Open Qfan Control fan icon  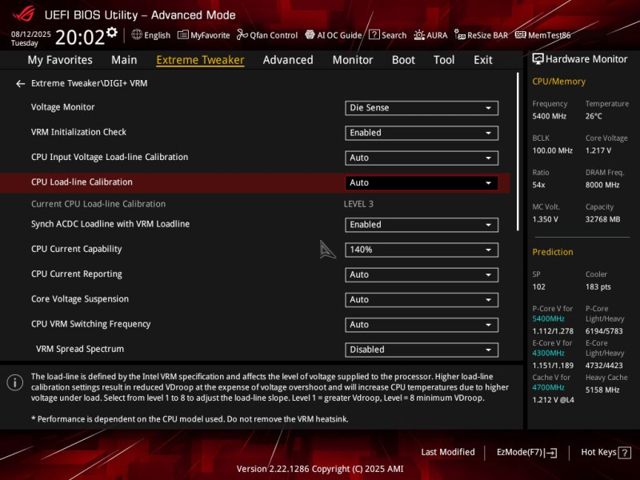(x=242, y=34)
